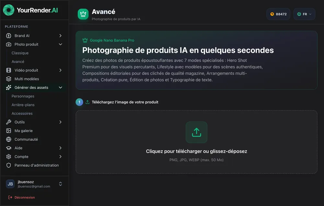Select the Vidéo produit icon
Viewport: 324px width, 206px height.
pos(8,70)
